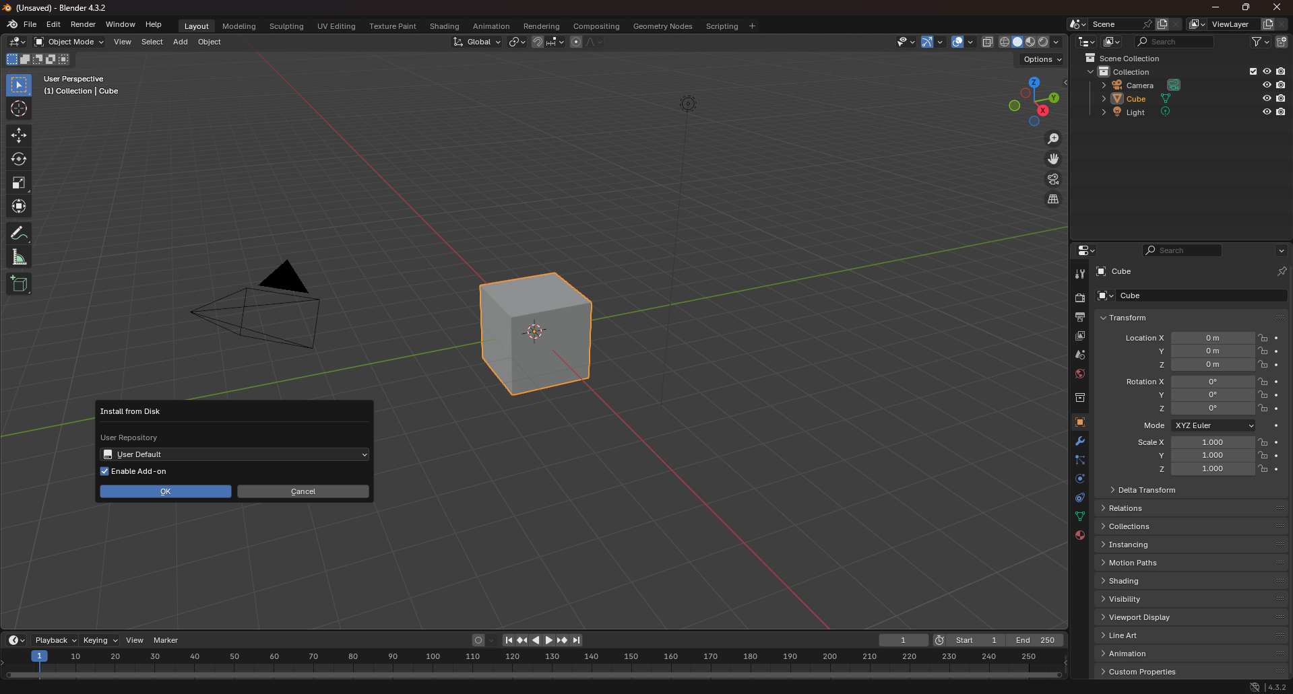Activate the Move tool
Image resolution: width=1293 pixels, height=694 pixels.
[x=19, y=135]
